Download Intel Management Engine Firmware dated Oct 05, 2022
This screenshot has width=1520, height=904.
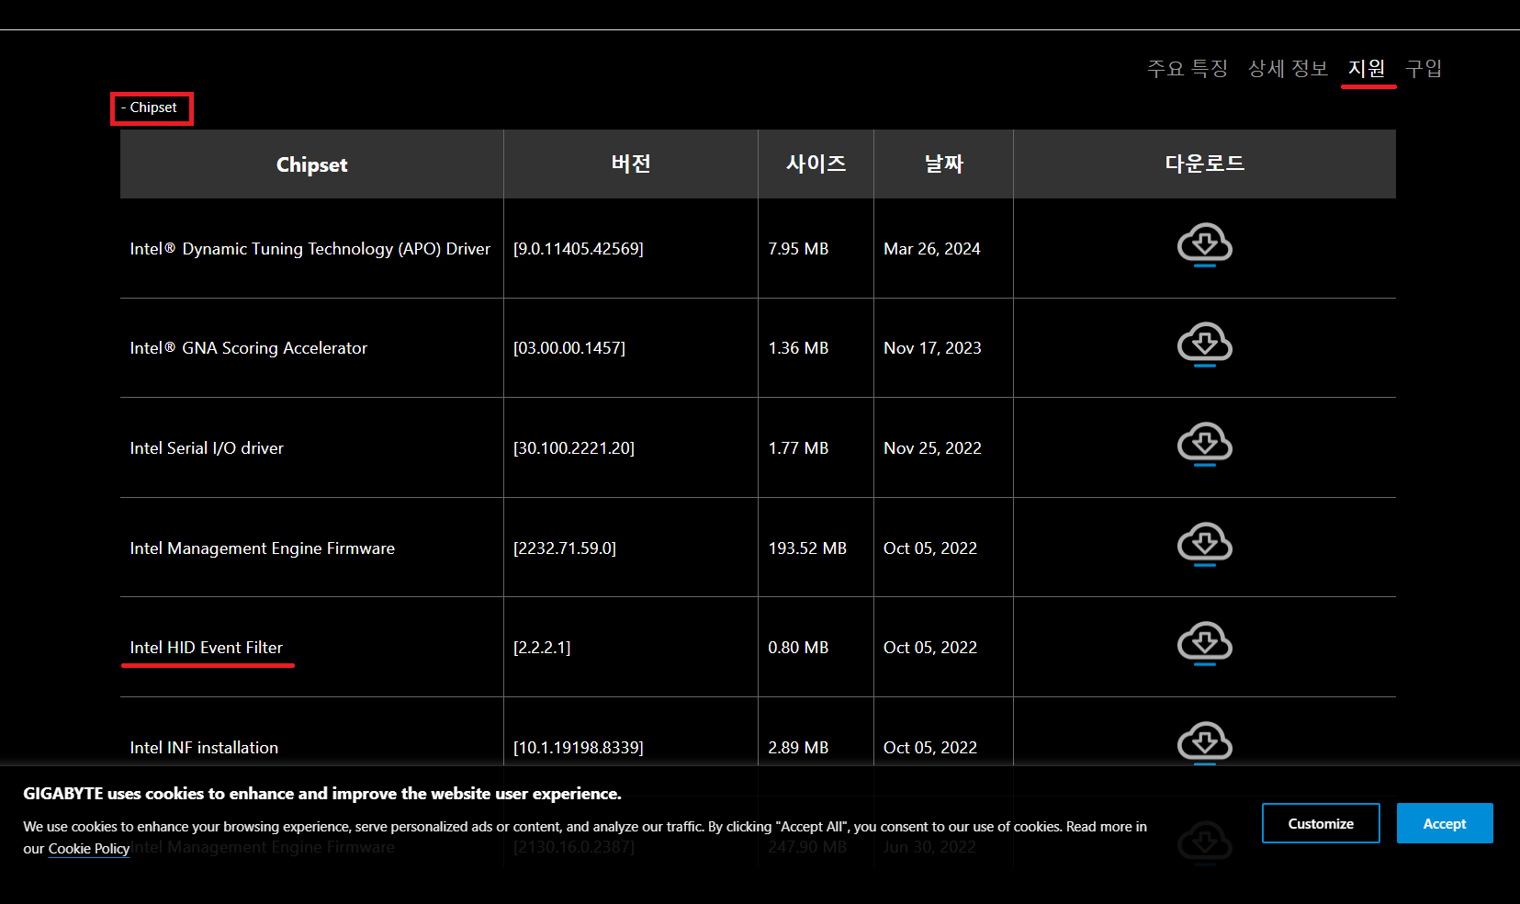(1204, 544)
